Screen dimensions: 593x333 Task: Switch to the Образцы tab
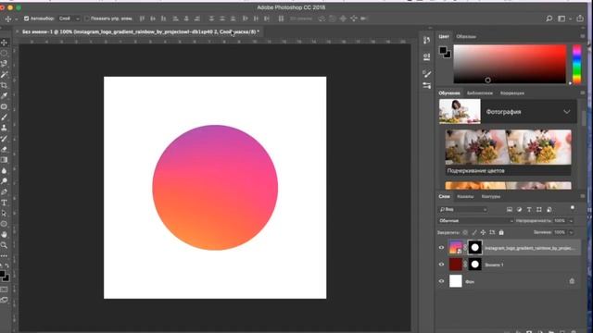coord(466,37)
